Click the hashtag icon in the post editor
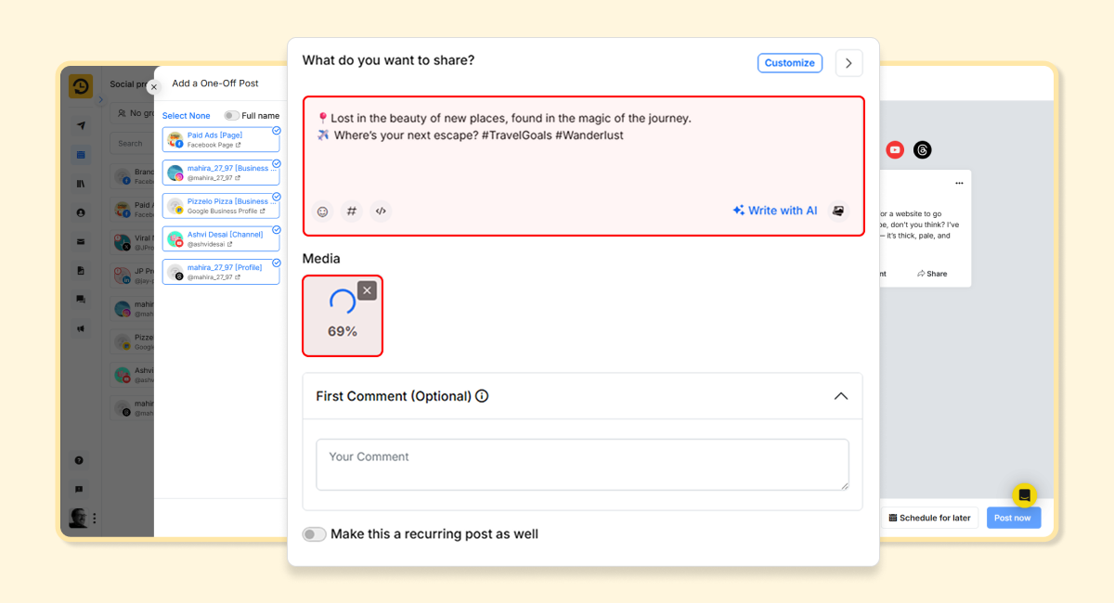Viewport: 1114px width, 603px height. [x=352, y=212]
